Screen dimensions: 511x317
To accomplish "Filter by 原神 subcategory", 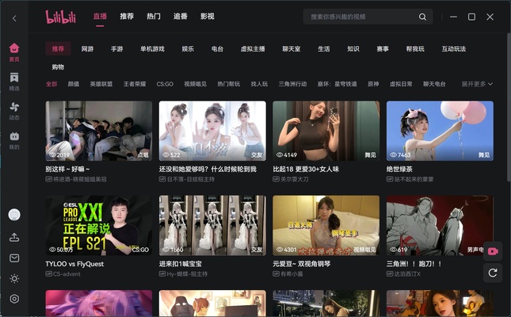I will [x=373, y=84].
